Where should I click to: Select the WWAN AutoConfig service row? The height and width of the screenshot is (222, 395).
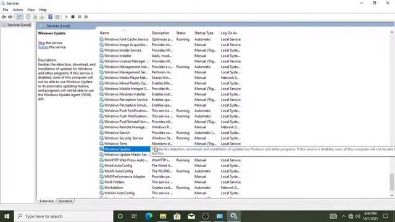(170, 193)
